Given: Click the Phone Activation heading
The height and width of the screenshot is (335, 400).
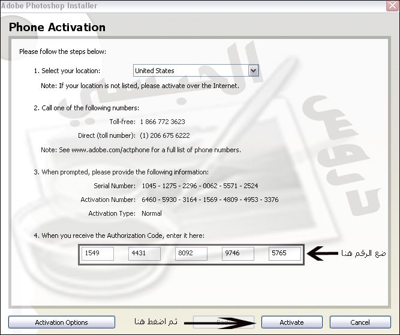Looking at the screenshot, I should [57, 28].
